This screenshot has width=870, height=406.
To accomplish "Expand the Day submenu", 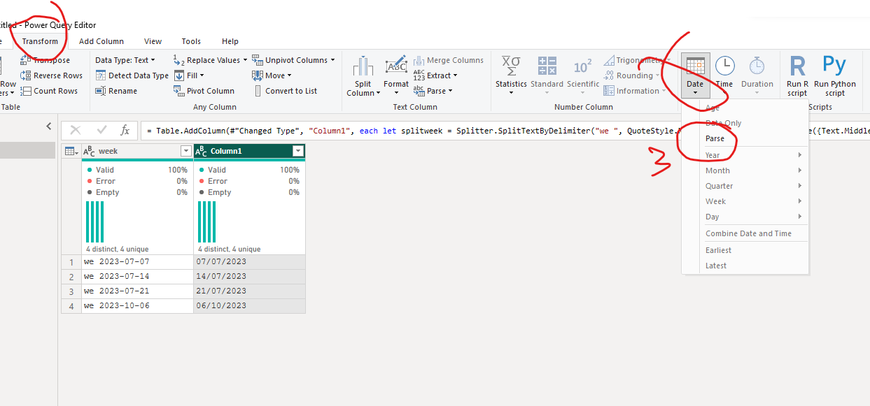I will coord(754,217).
